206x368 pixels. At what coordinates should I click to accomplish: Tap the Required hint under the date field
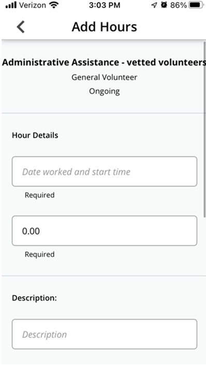click(x=40, y=195)
